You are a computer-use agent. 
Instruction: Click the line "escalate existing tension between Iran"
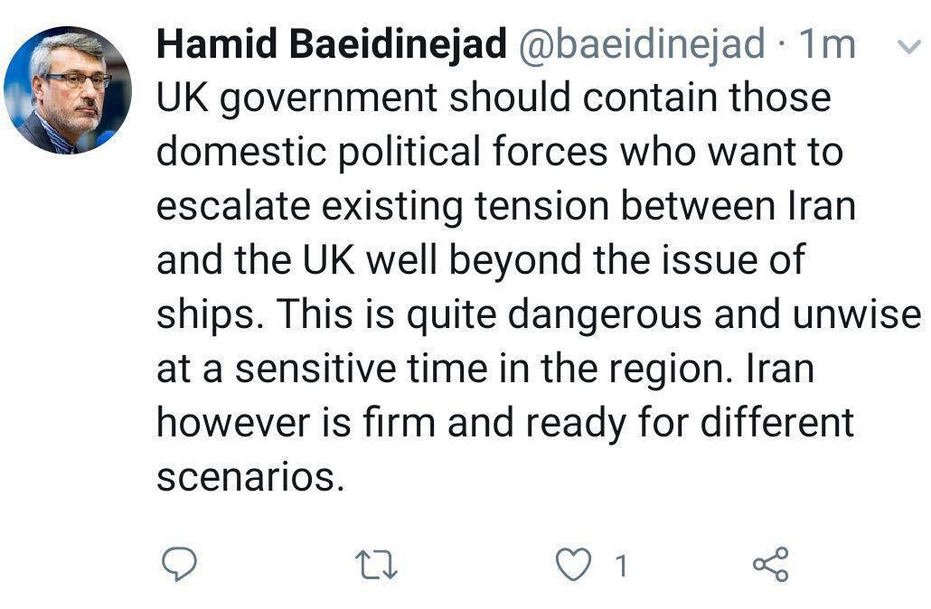point(505,206)
